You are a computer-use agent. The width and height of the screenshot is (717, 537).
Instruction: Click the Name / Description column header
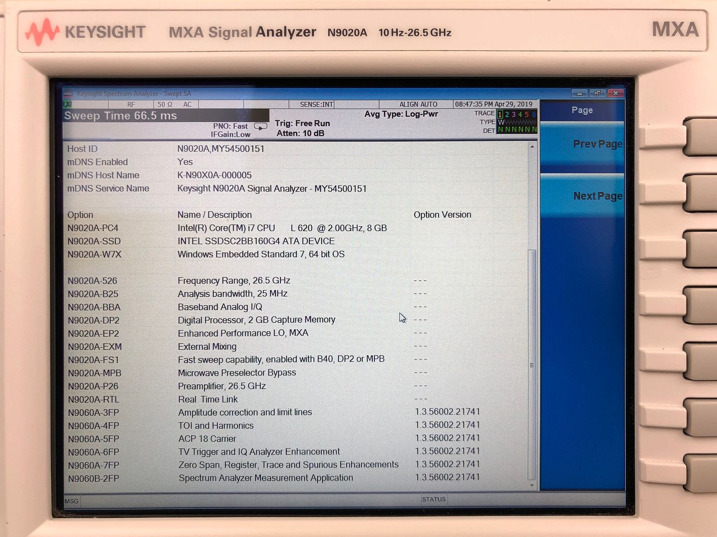pyautogui.click(x=215, y=215)
